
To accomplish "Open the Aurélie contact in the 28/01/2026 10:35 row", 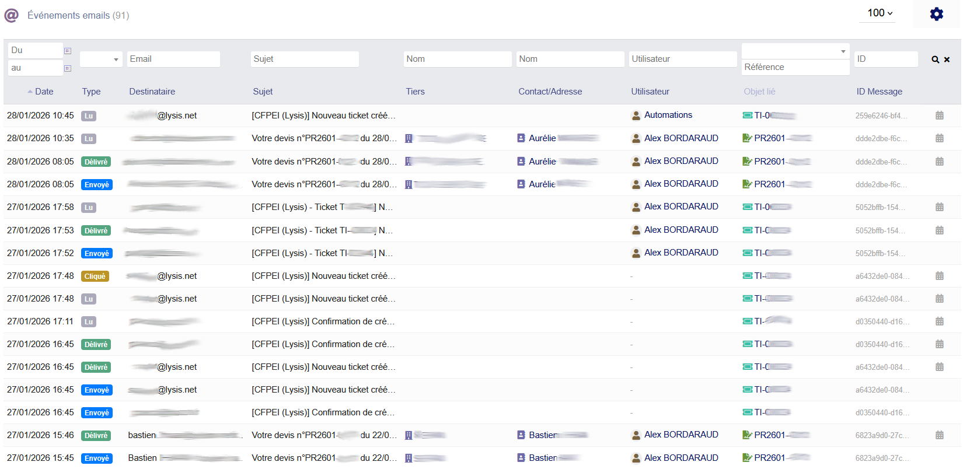I will (542, 138).
